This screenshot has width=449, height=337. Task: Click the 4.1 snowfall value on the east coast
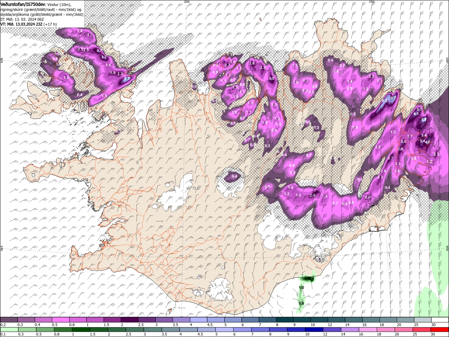pyautogui.click(x=416, y=114)
